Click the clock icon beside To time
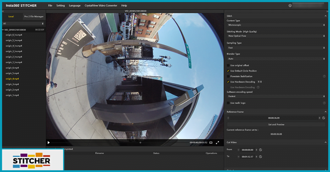This screenshot has height=172, width=330. point(260,156)
